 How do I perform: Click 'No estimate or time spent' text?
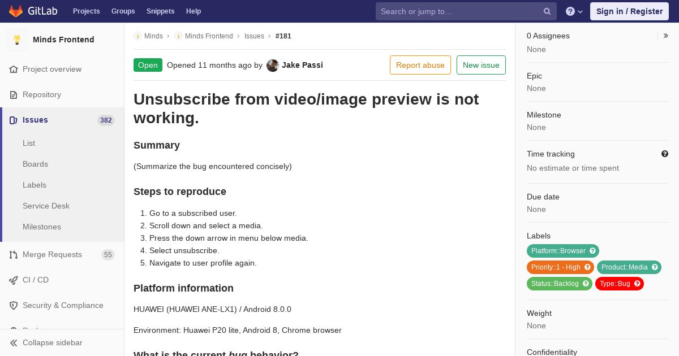click(573, 168)
